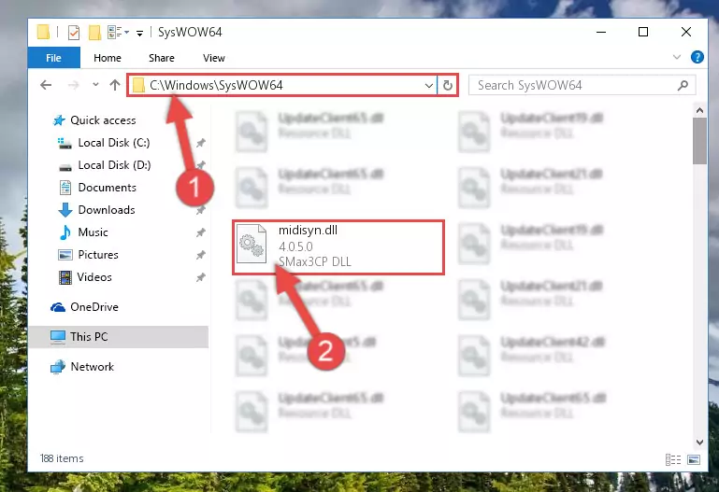The image size is (719, 492).
Task: Maximize the SysWOW64 window
Action: 643,32
